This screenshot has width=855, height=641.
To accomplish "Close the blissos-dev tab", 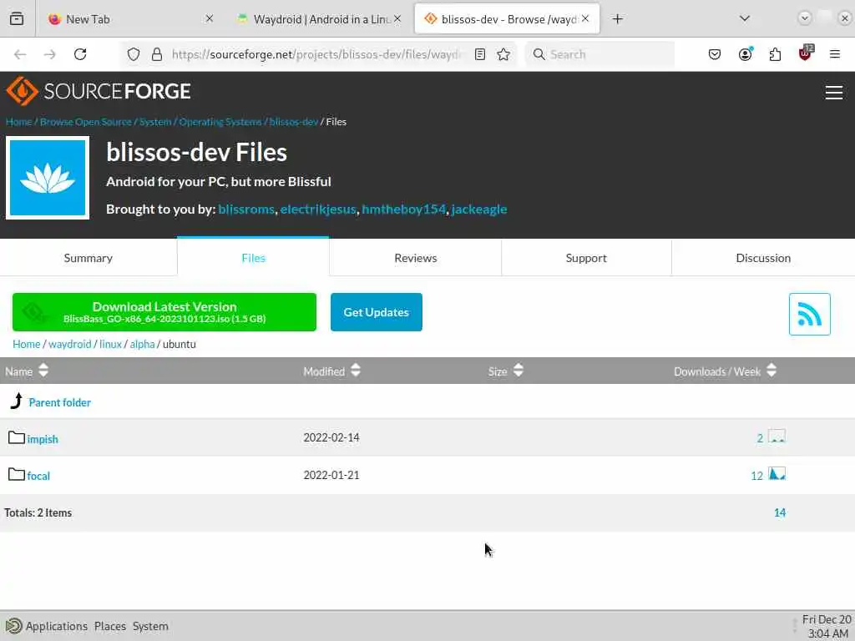I will [x=585, y=19].
